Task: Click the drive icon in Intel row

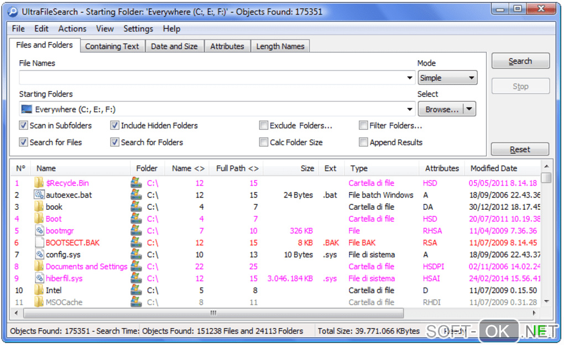Action: [x=136, y=290]
